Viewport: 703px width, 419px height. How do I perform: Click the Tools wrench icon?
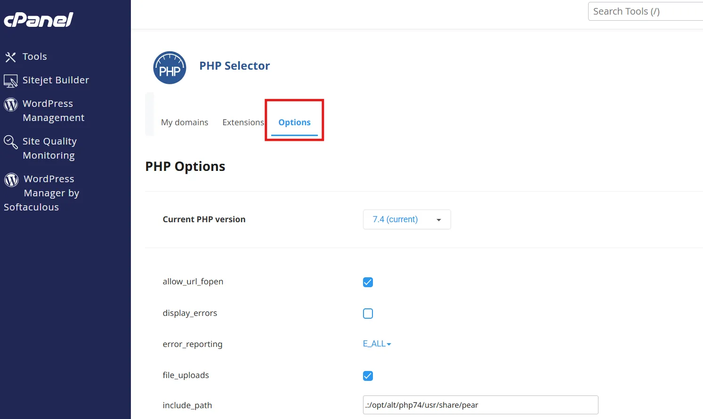point(10,57)
